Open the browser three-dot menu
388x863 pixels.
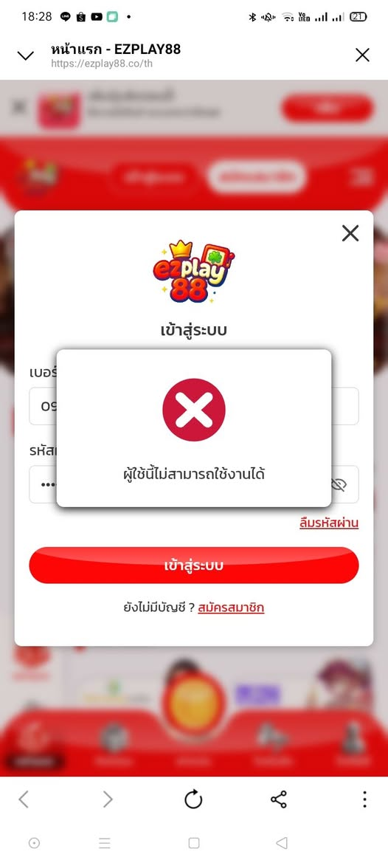pyautogui.click(x=364, y=800)
